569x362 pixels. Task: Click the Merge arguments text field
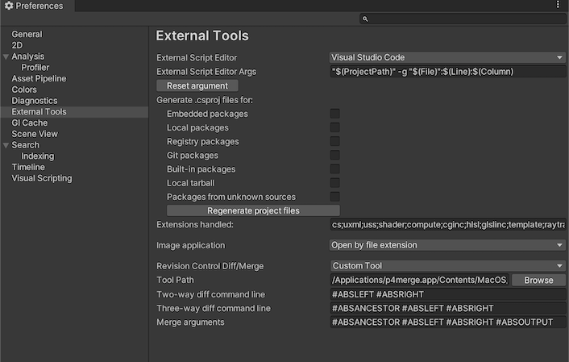pos(447,322)
